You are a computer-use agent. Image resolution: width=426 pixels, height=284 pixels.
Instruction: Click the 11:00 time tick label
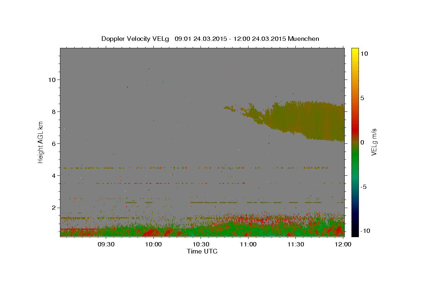(248, 244)
